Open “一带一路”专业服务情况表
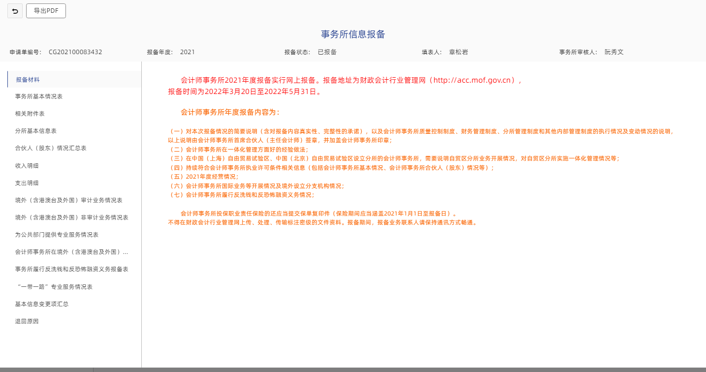 54,287
